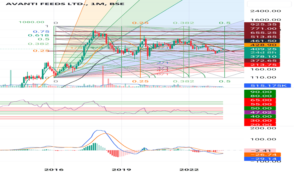
Task: Select the blue 0.75 Fibonacci level label
Action: (41, 31)
